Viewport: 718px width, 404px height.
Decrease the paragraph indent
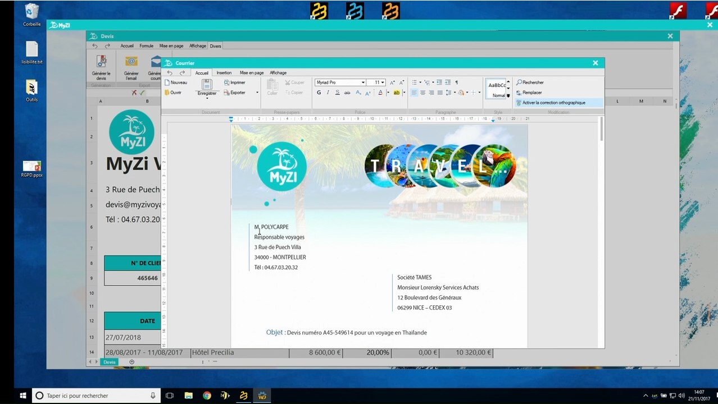439,82
